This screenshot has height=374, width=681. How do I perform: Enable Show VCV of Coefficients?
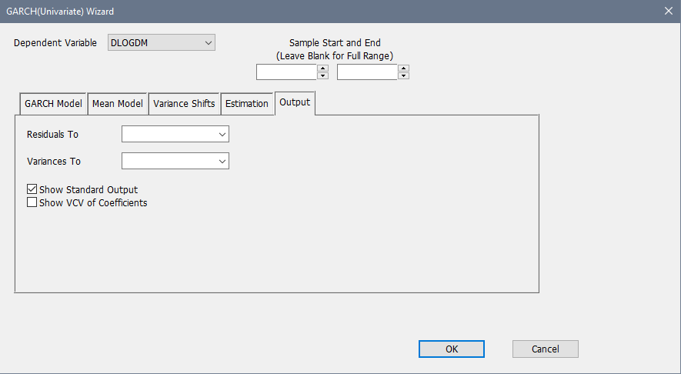32,203
